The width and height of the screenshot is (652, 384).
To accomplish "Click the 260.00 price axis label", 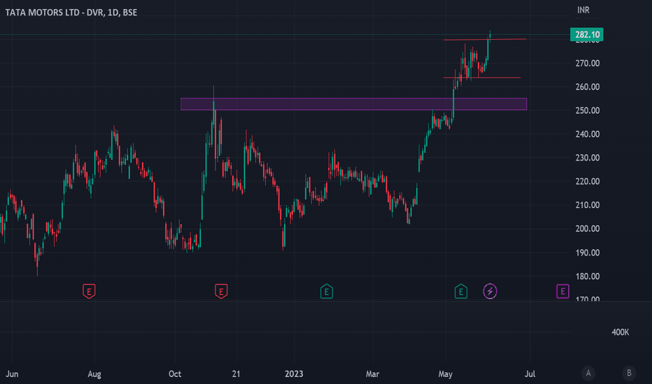I will click(x=588, y=87).
